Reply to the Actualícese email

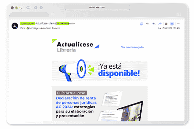click(x=148, y=24)
